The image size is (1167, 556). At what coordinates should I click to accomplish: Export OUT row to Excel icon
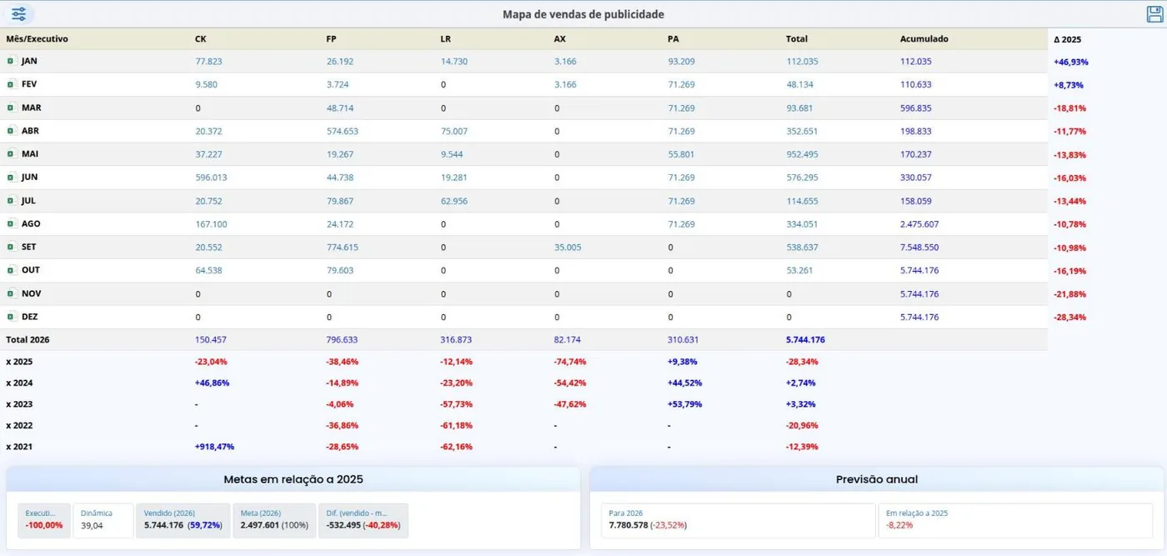click(11, 270)
